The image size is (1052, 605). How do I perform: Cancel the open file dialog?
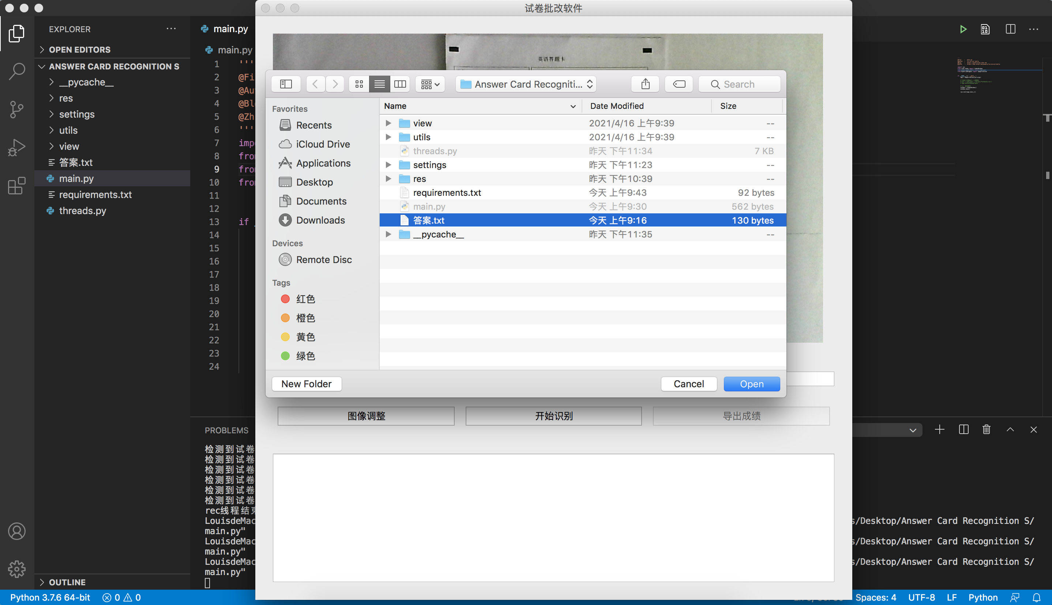point(688,384)
